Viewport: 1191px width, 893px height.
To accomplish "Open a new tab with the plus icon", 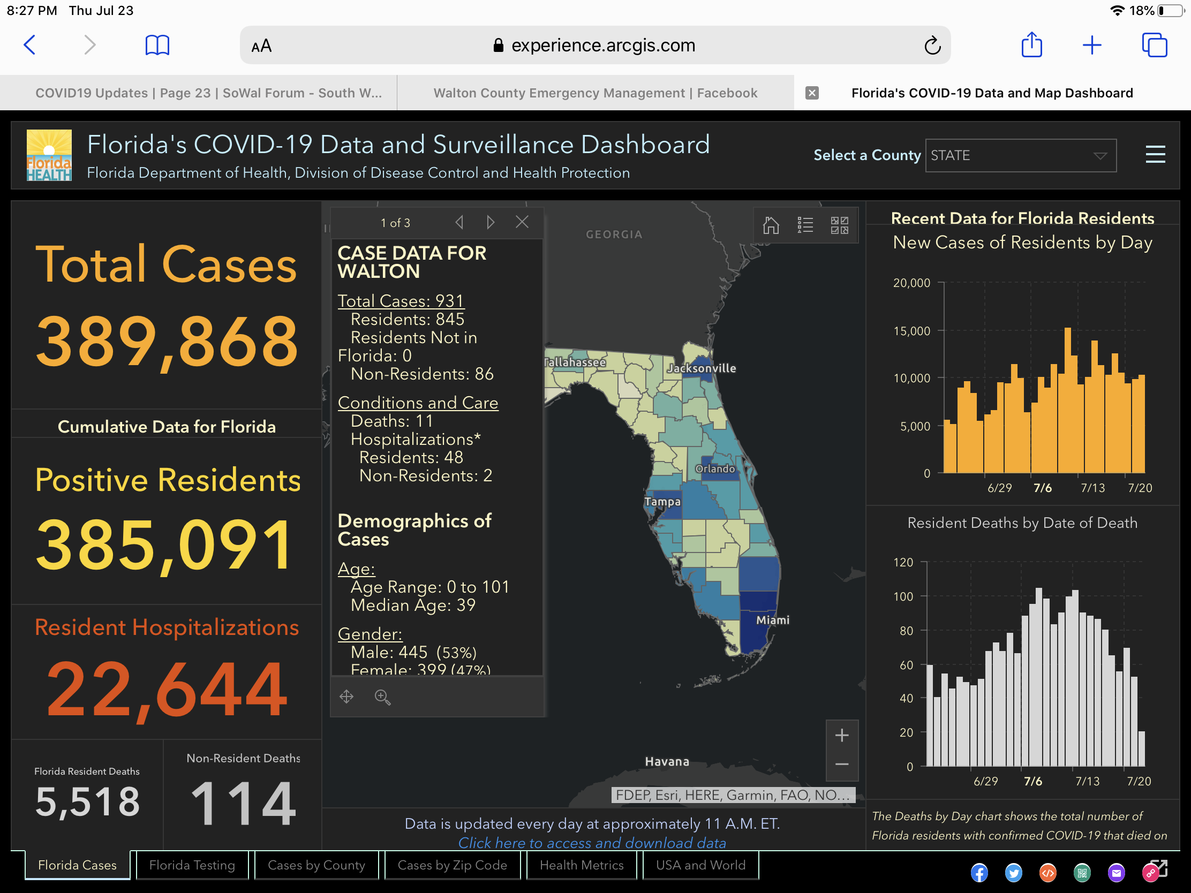I will click(x=1091, y=45).
